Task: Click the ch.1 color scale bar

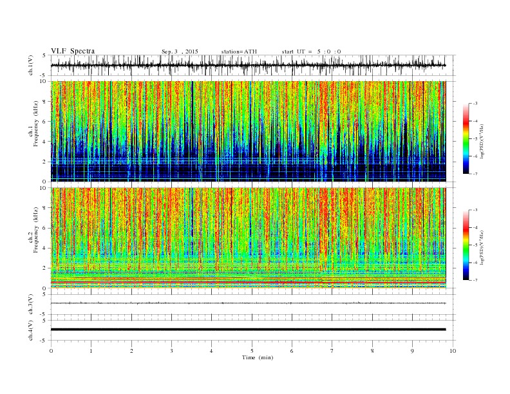Action: tap(466, 138)
